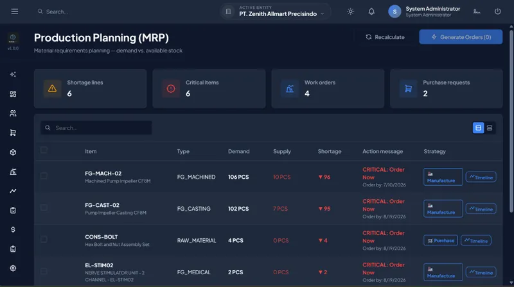Click the Shortage lines warning icon

(x=52, y=88)
